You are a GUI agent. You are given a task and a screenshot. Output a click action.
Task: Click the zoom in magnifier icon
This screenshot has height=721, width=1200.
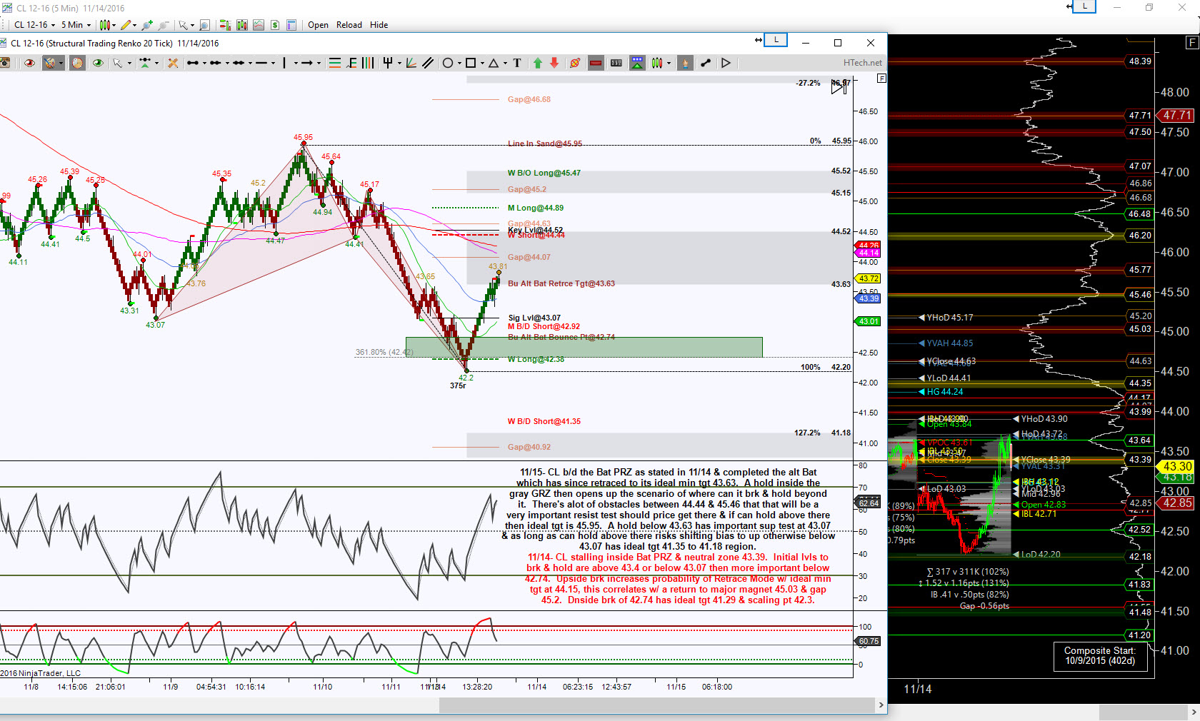204,25
